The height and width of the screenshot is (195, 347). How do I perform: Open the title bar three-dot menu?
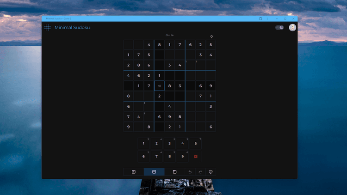268,18
